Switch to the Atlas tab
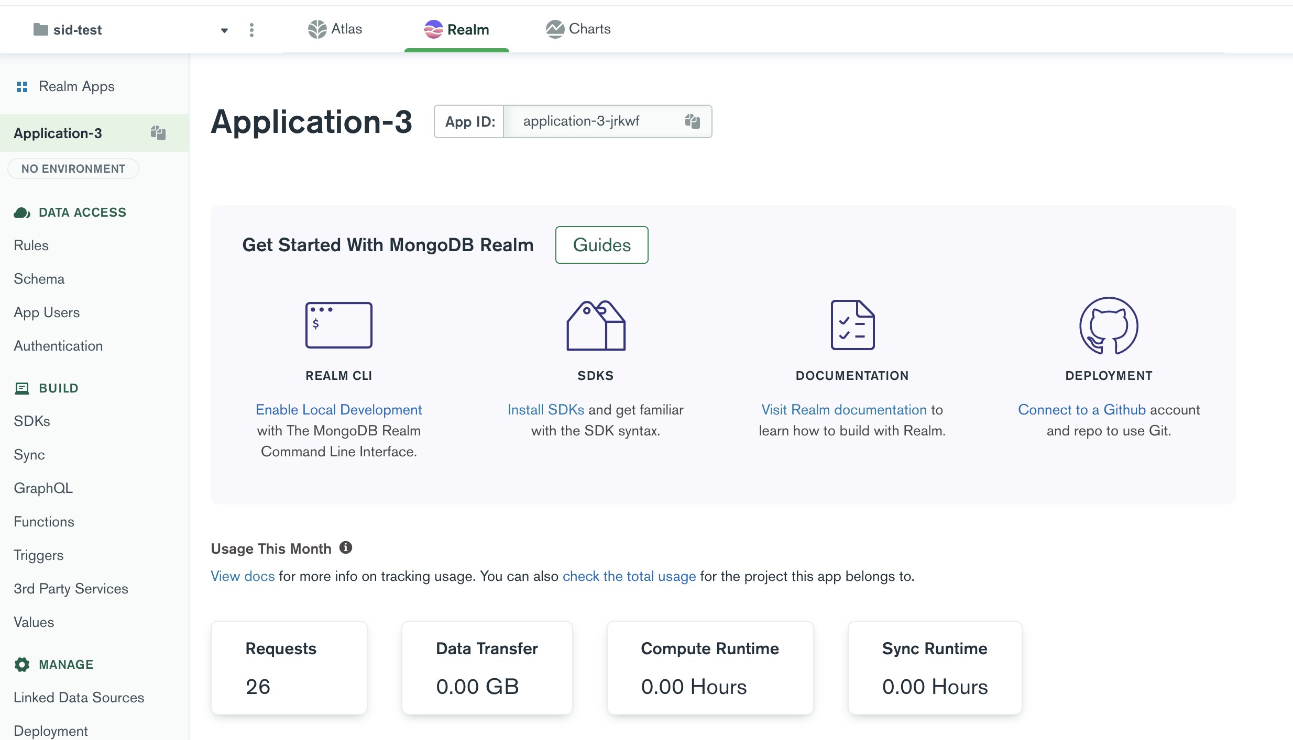Screen dimensions: 1293x740 coord(335,29)
